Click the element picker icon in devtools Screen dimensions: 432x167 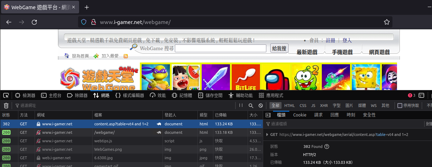tap(6, 95)
